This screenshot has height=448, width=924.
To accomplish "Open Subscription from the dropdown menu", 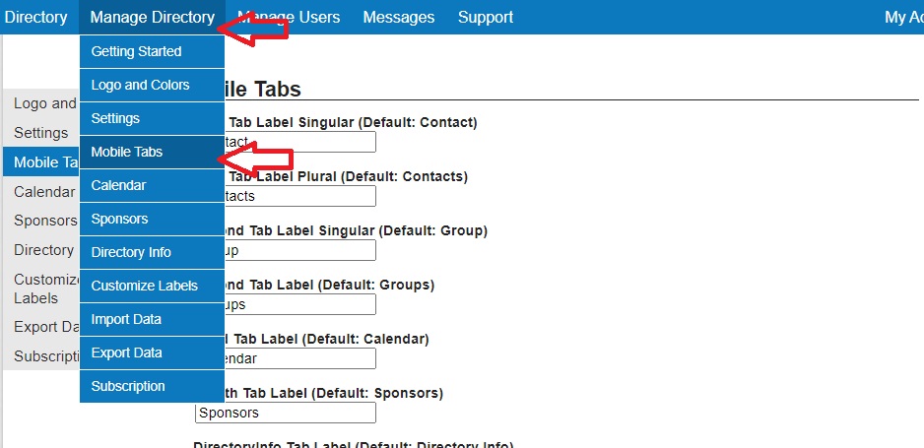I will (x=128, y=386).
